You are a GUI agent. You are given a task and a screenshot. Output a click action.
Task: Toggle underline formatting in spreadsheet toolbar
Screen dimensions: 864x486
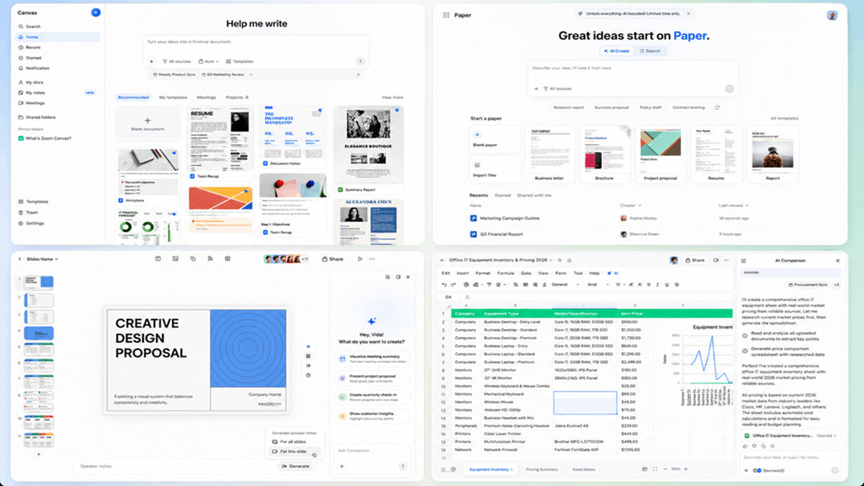click(667, 285)
